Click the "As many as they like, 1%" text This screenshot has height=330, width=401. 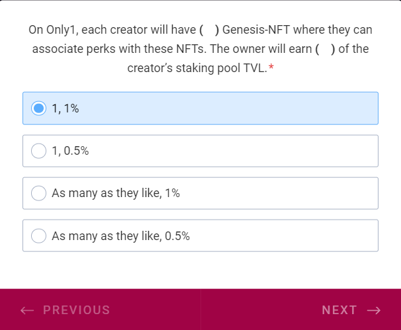[x=116, y=193]
